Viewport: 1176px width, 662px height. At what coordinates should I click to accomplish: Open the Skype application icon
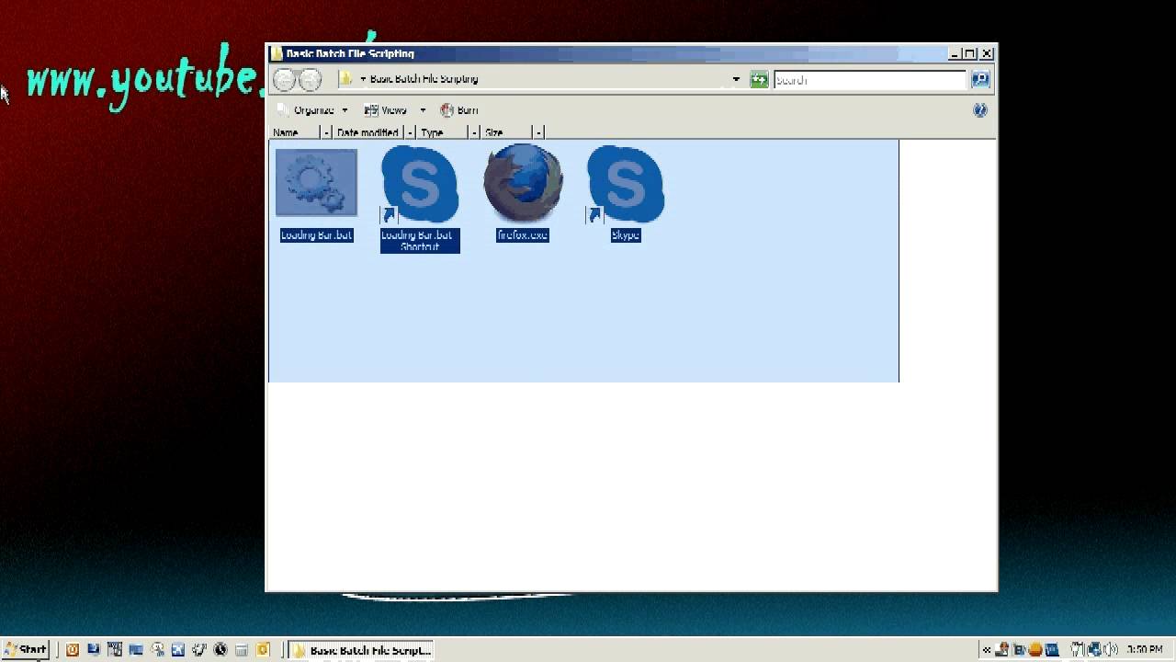point(626,184)
